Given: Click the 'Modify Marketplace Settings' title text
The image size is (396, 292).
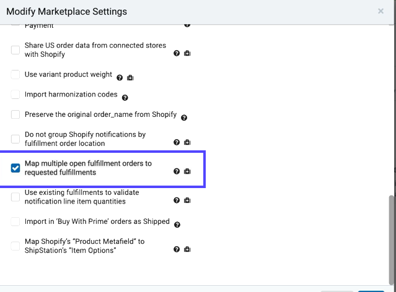Looking at the screenshot, I should click(x=67, y=12).
